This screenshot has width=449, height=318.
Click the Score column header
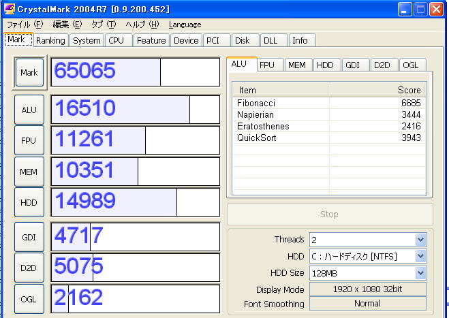pyautogui.click(x=376, y=90)
